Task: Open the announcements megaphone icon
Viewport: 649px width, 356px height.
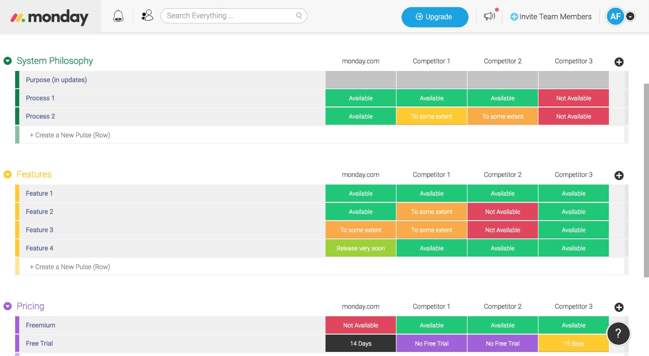Action: pyautogui.click(x=489, y=16)
